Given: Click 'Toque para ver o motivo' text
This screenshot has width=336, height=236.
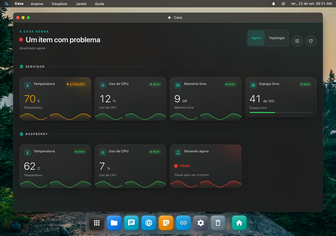Looking at the screenshot, I should click(192, 175).
